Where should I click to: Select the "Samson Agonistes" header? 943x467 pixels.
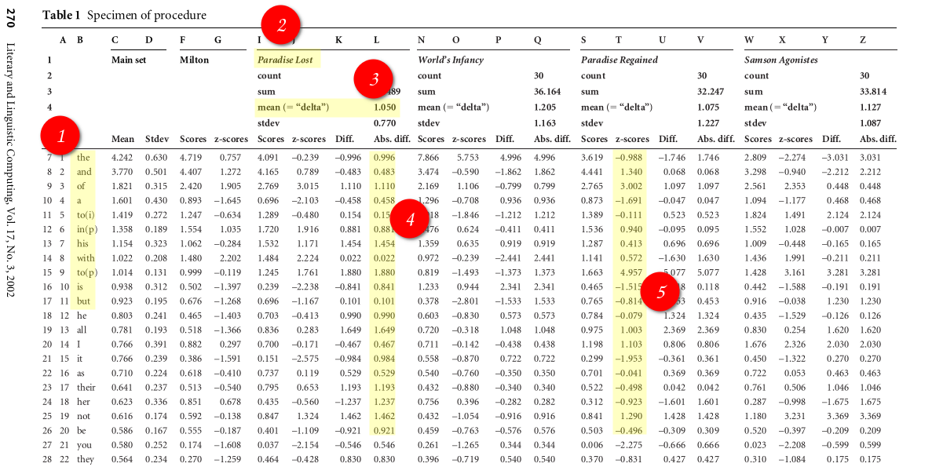tap(781, 60)
